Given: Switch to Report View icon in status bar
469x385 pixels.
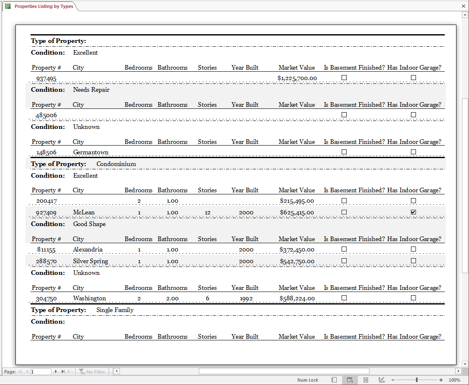Looking at the screenshot, I should [334, 380].
